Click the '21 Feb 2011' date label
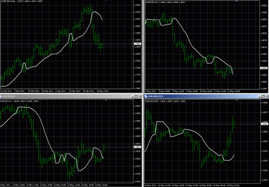This screenshot has width=269, height=187. pos(5,91)
